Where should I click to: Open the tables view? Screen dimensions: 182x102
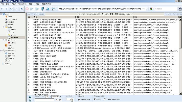click(x=13, y=30)
